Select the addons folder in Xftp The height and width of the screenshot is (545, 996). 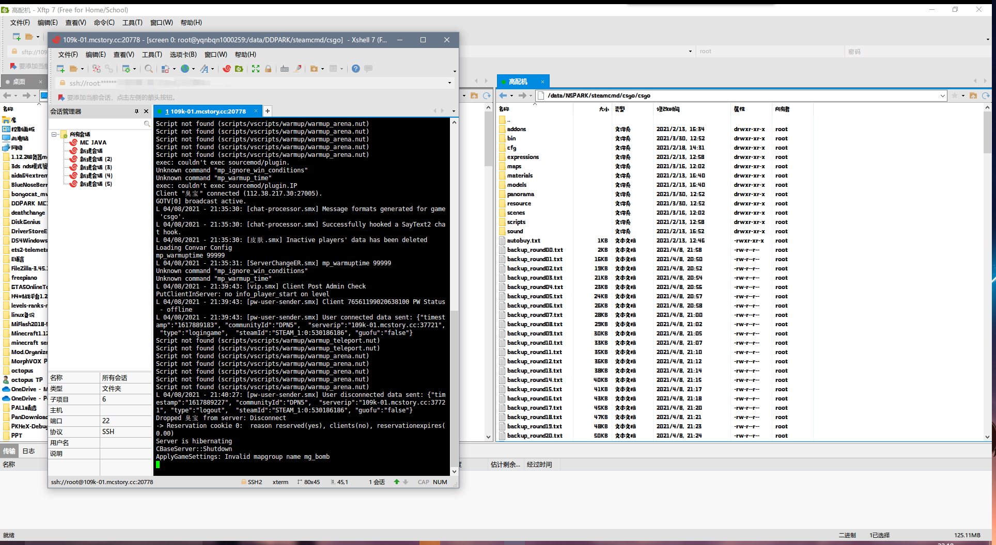pyautogui.click(x=517, y=129)
